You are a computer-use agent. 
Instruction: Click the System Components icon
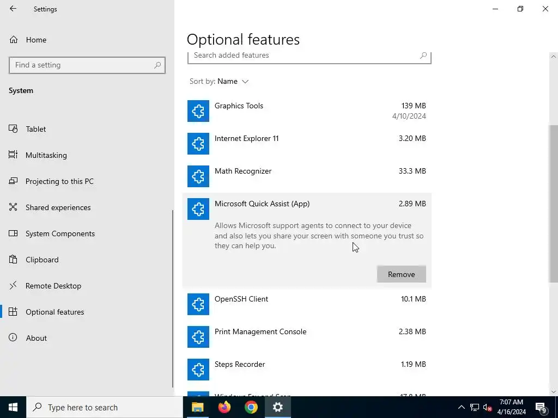[x=13, y=233]
